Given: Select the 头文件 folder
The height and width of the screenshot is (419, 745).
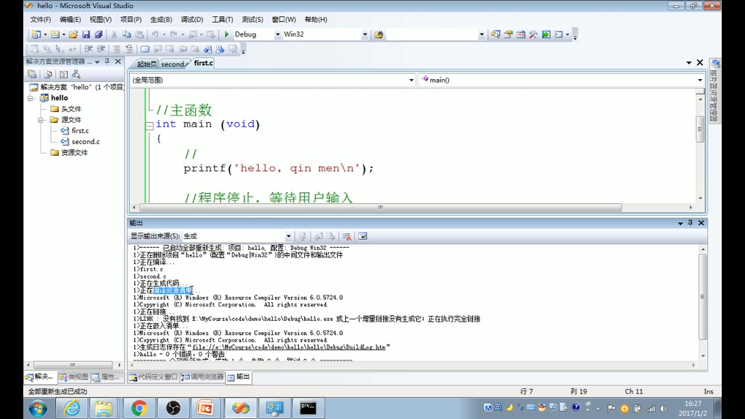Looking at the screenshot, I should click(x=71, y=109).
